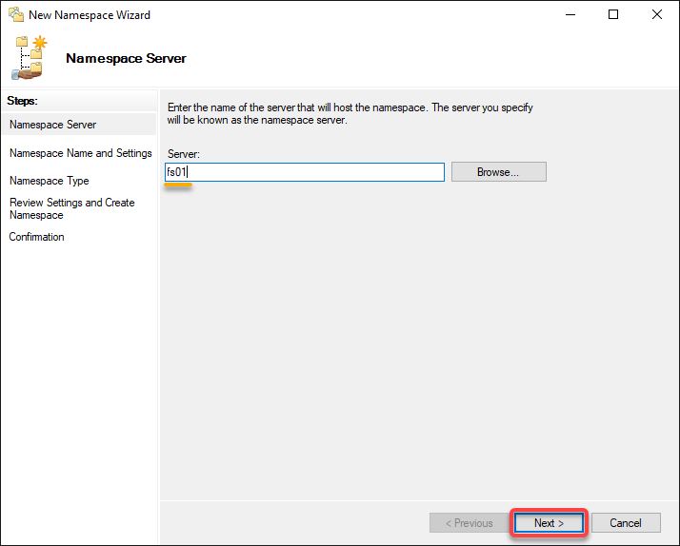Select the Namespace Type step
The height and width of the screenshot is (546, 680).
coord(49,181)
